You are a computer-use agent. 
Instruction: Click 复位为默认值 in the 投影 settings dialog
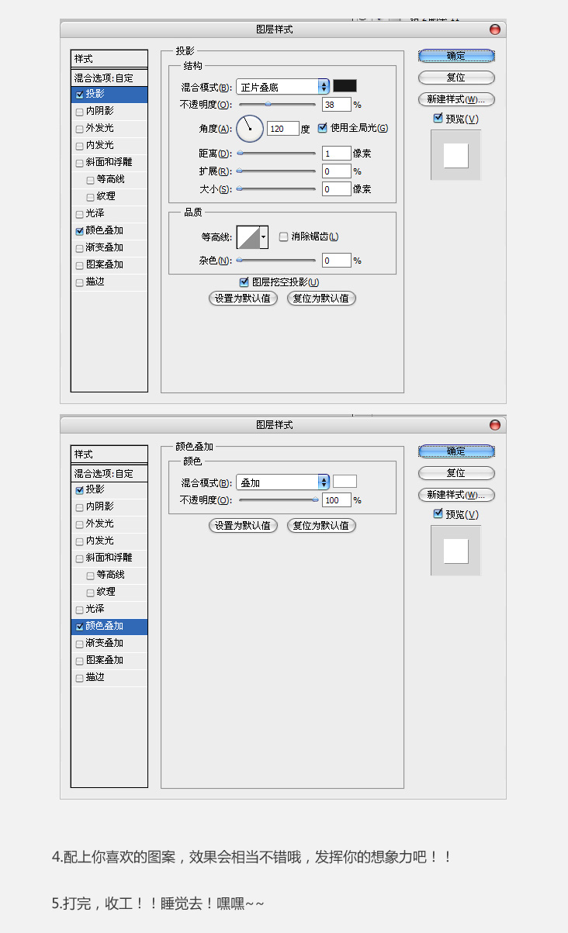tap(321, 298)
